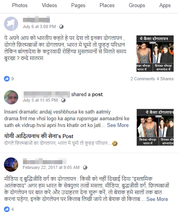Open the Pages tab

pyautogui.click(x=78, y=5)
